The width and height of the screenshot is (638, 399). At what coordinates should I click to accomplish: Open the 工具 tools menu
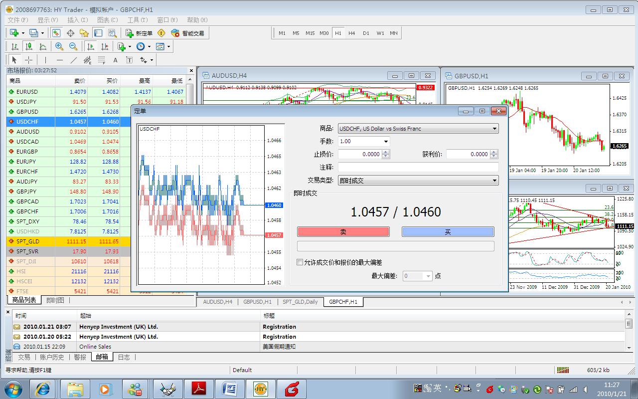pos(137,20)
